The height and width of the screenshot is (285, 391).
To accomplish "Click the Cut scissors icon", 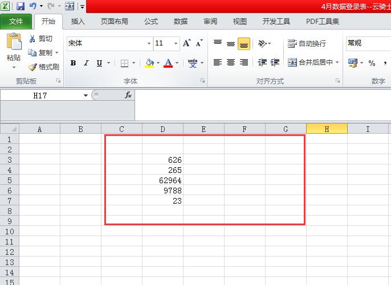I will [32, 39].
